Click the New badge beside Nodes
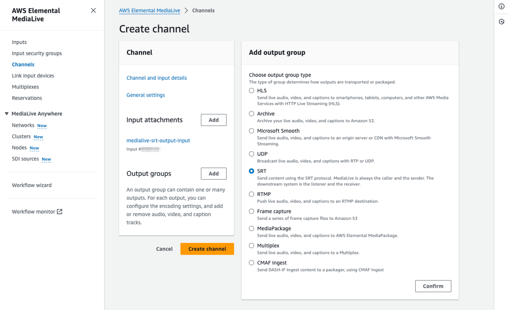This screenshot has width=509, height=310. coord(34,148)
